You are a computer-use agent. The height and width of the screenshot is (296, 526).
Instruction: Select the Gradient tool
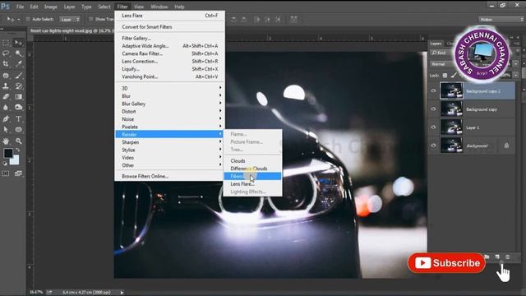(x=18, y=97)
